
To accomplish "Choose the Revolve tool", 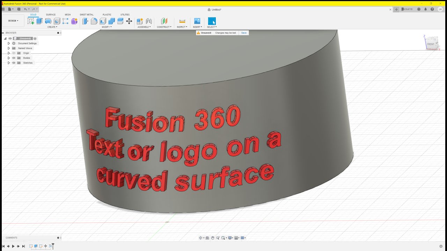I will pyautogui.click(x=48, y=21).
